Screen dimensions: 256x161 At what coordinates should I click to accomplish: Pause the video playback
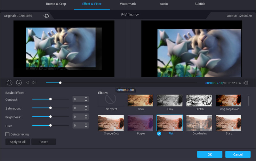(x=10, y=83)
